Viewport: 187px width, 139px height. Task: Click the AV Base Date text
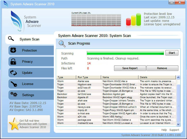pyautogui.click(x=28, y=103)
